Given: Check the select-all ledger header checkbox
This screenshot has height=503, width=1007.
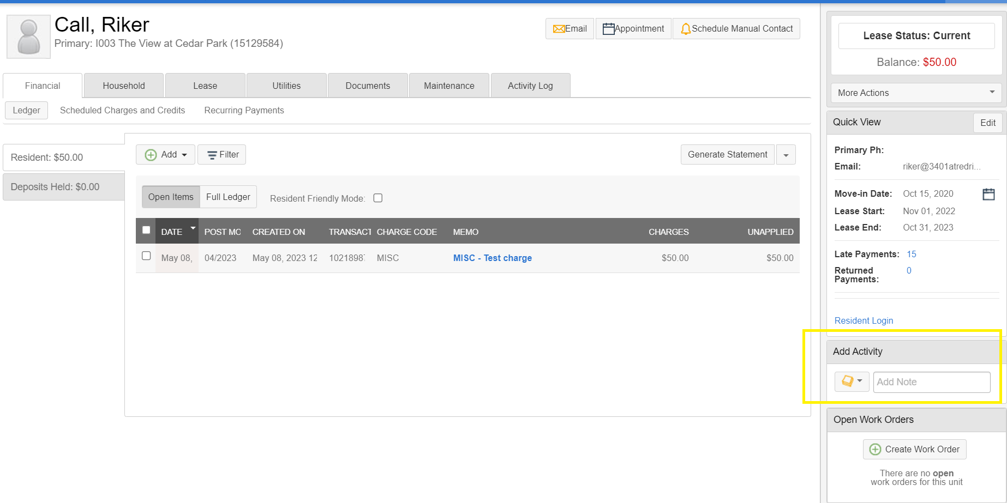Looking at the screenshot, I should click(x=146, y=230).
